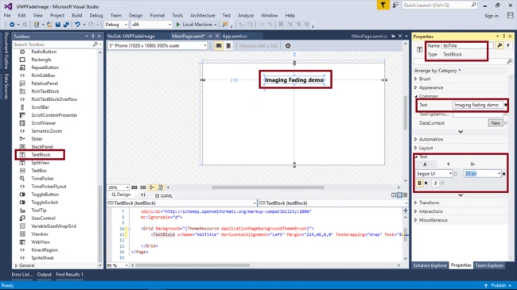The height and width of the screenshot is (290, 517).
Task: Click the swap panes arrows icon
Action: (x=143, y=195)
